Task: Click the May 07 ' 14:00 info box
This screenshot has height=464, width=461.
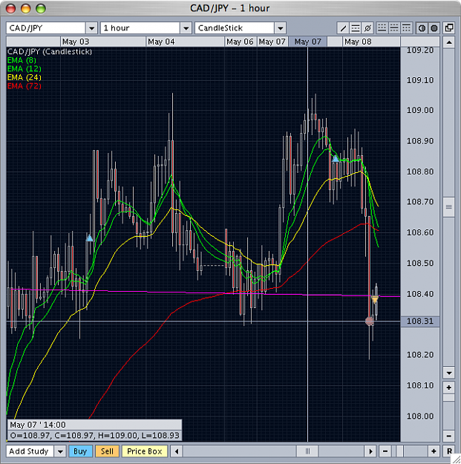Action: [94, 425]
